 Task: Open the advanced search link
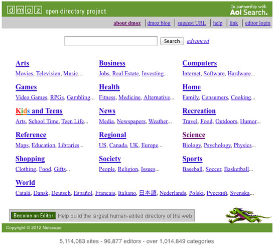(x=198, y=41)
